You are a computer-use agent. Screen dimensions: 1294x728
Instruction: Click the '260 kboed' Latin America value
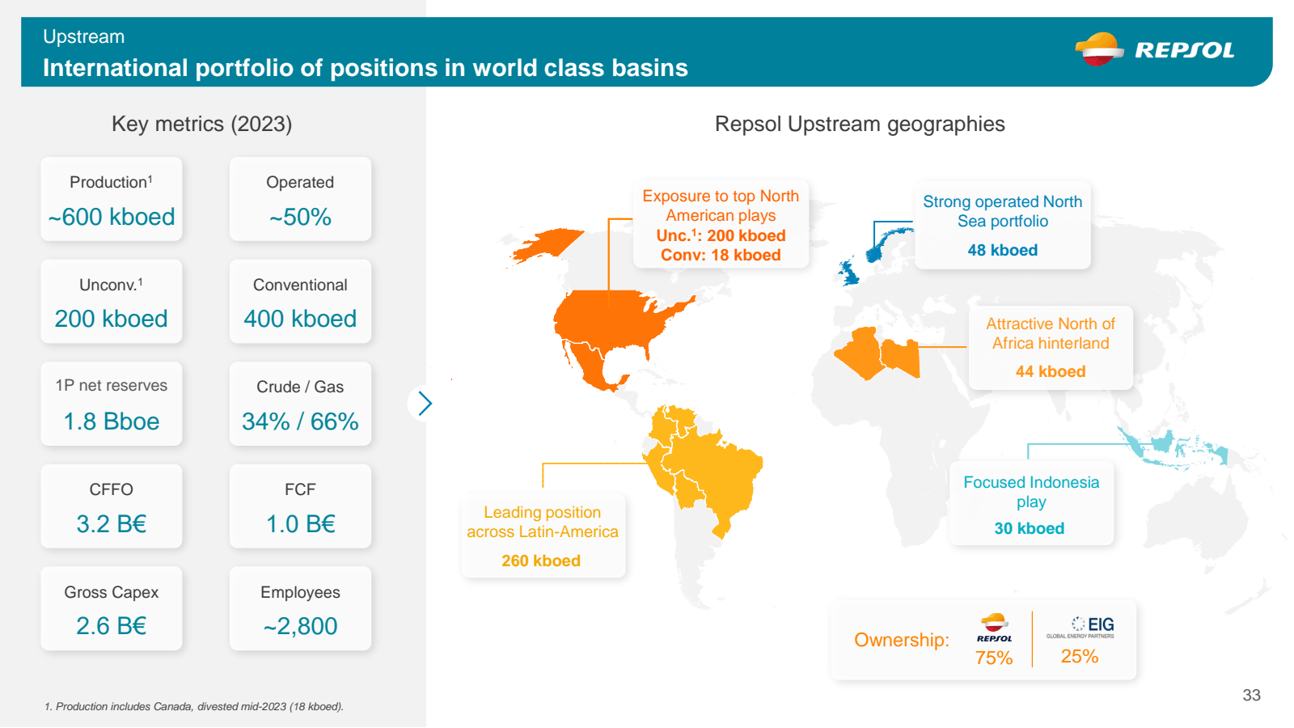tap(541, 561)
